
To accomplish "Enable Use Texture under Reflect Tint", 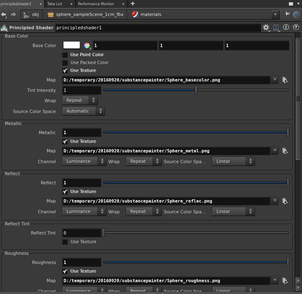I will pos(65,242).
